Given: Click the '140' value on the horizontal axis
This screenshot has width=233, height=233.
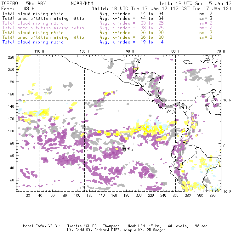Looking at the screenshot, I should (102, 196).
